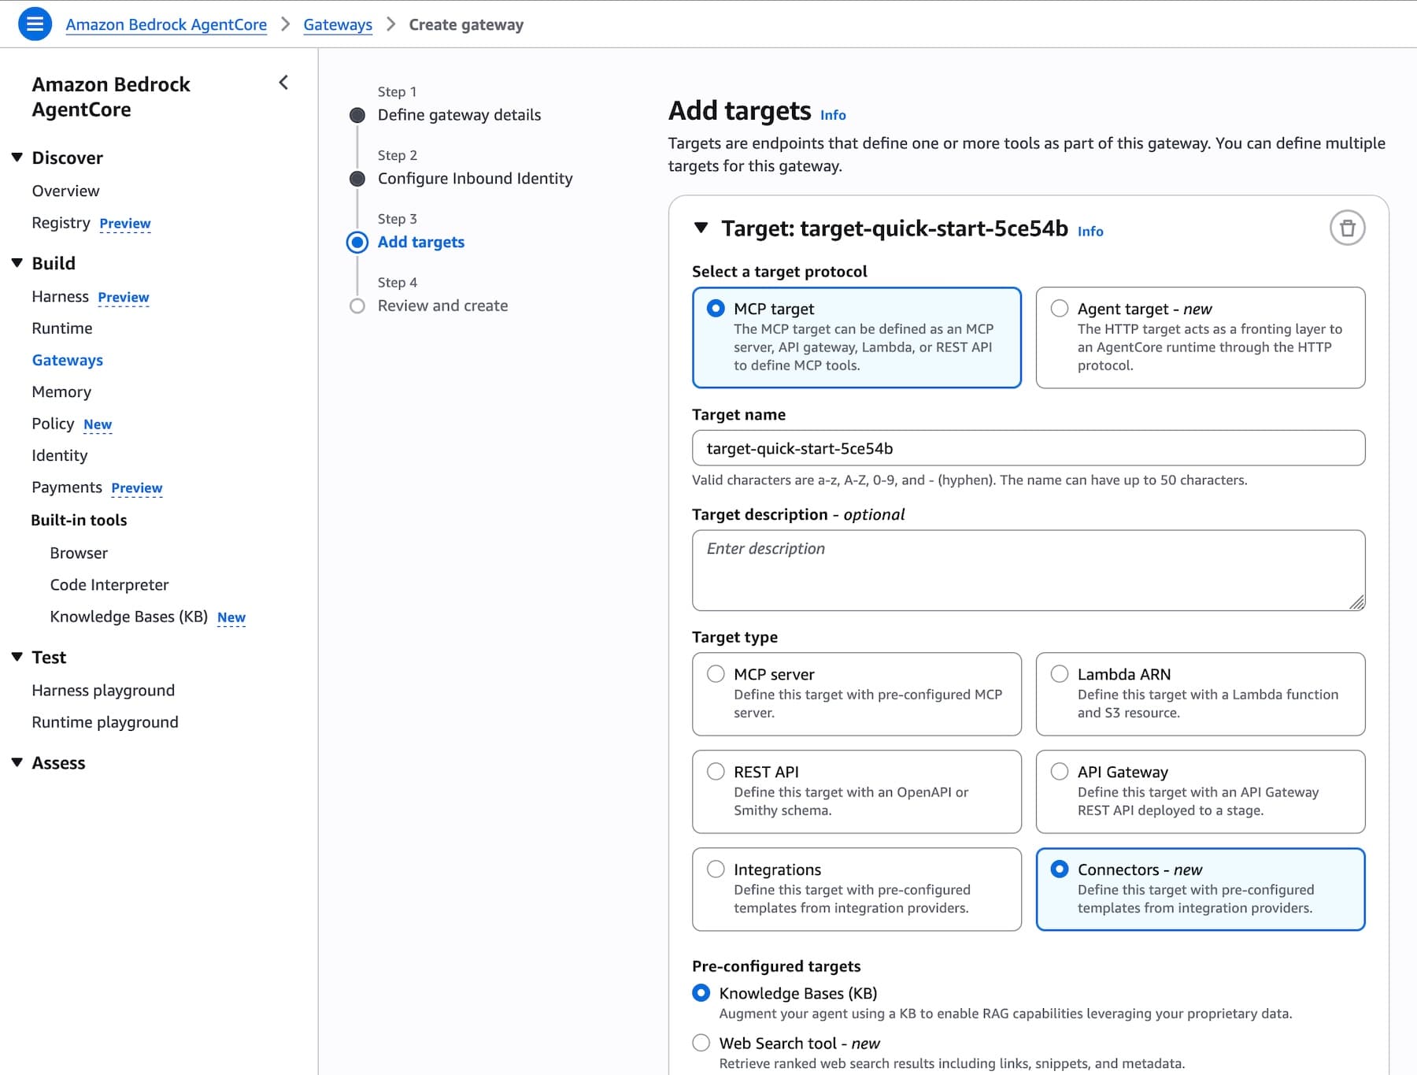The height and width of the screenshot is (1075, 1417).
Task: Click New badge next to Policy
Action: (98, 424)
